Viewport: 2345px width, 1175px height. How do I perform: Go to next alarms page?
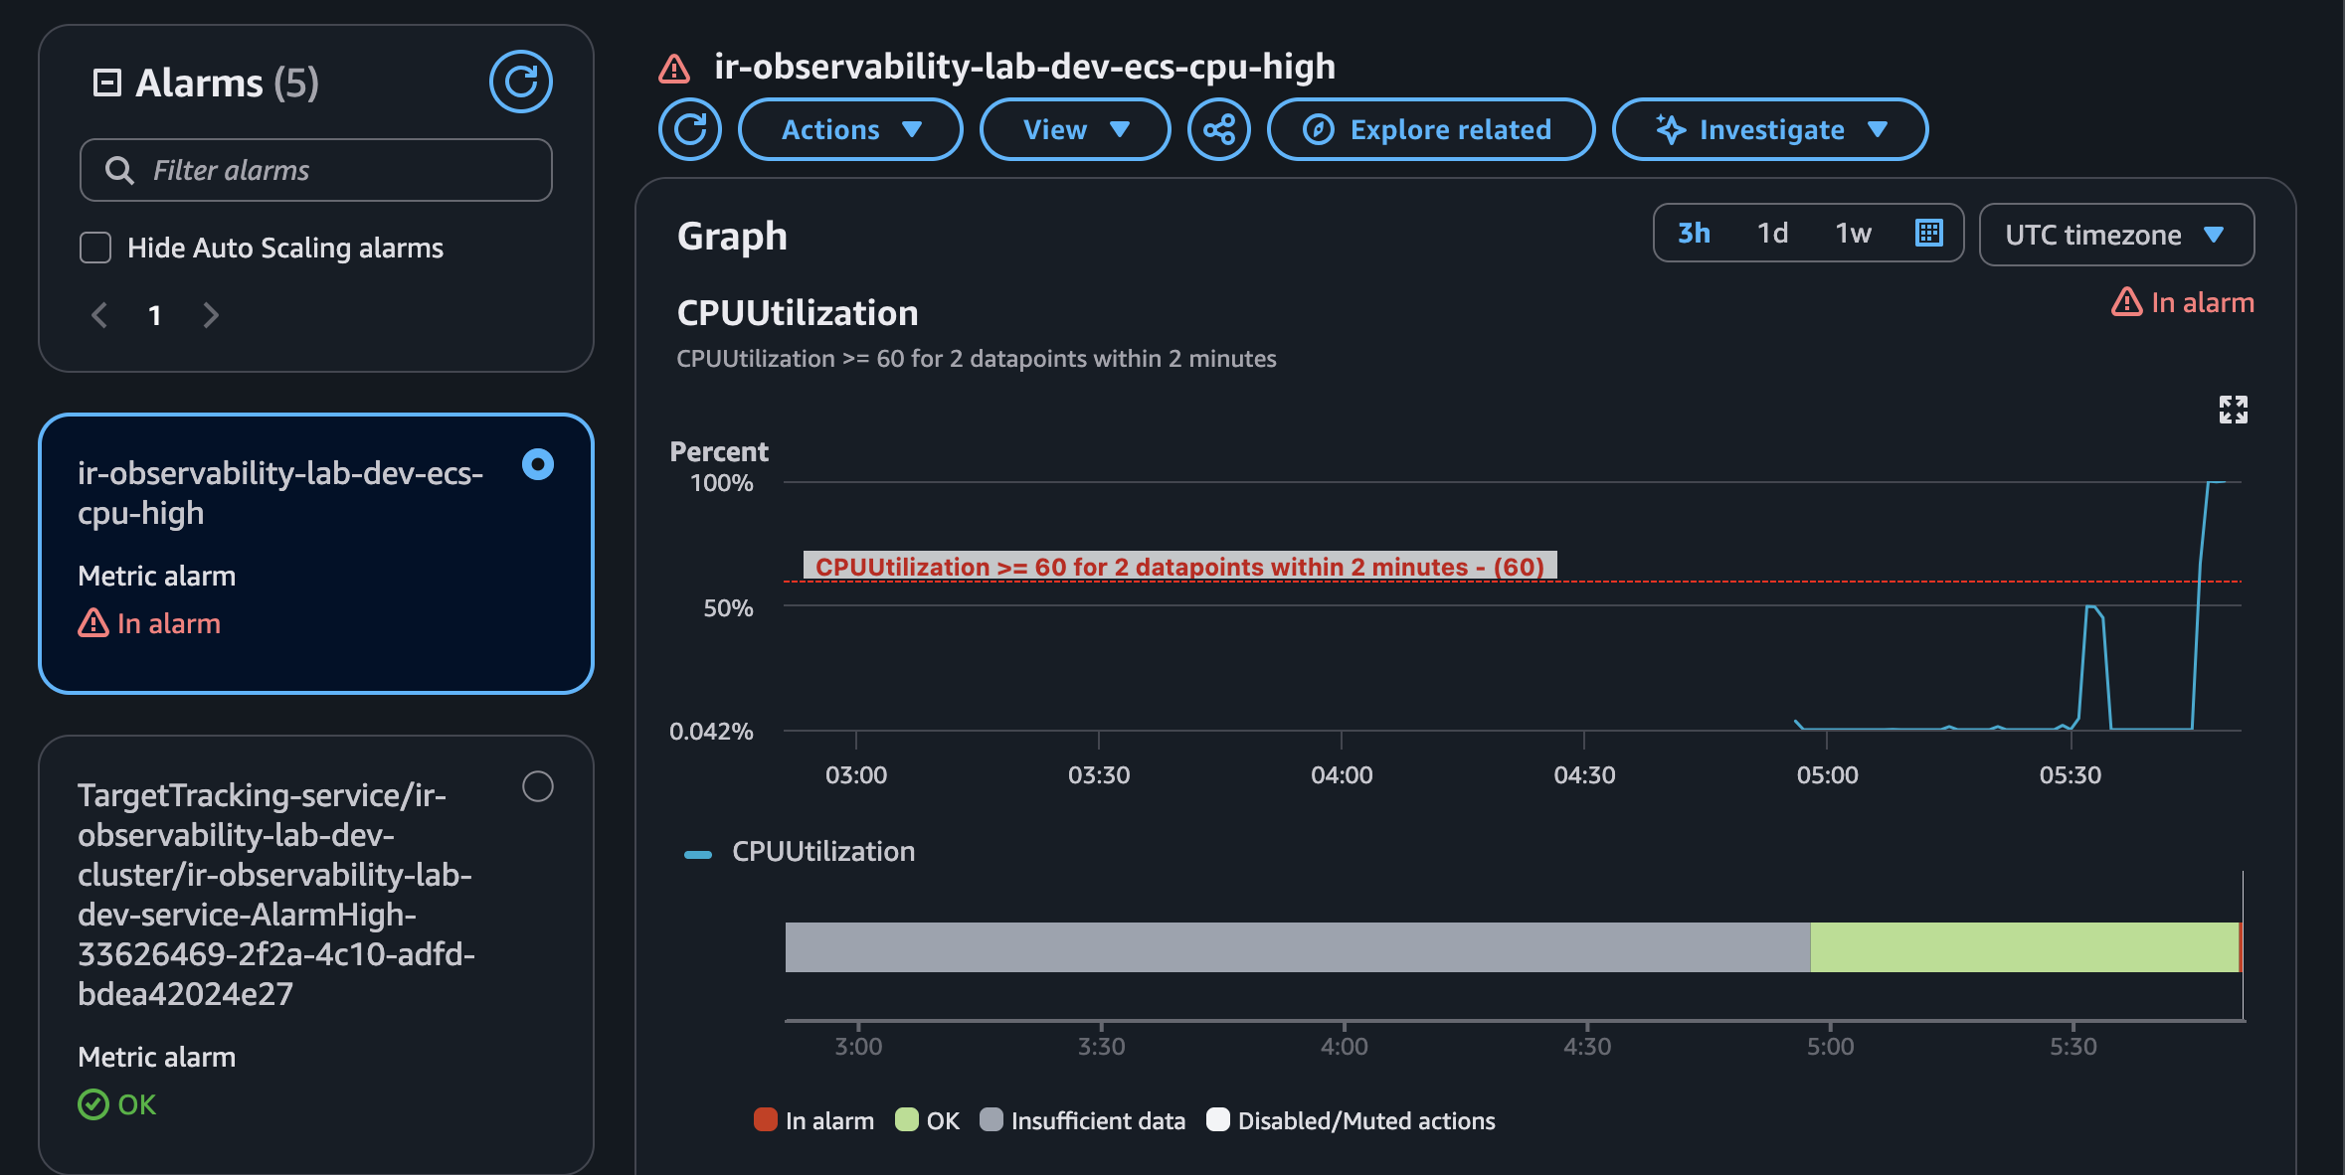tap(211, 315)
